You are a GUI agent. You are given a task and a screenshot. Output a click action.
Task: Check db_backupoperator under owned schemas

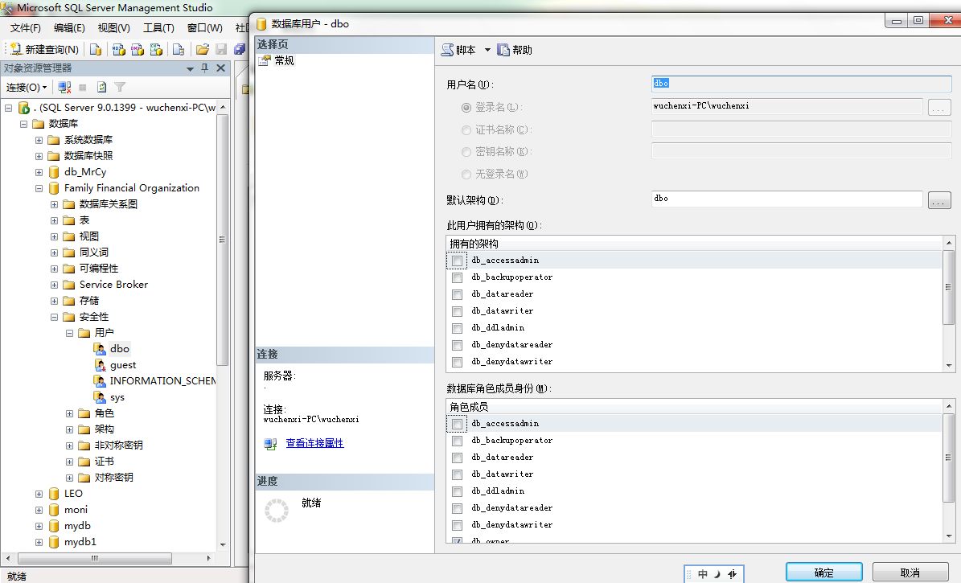click(x=458, y=277)
